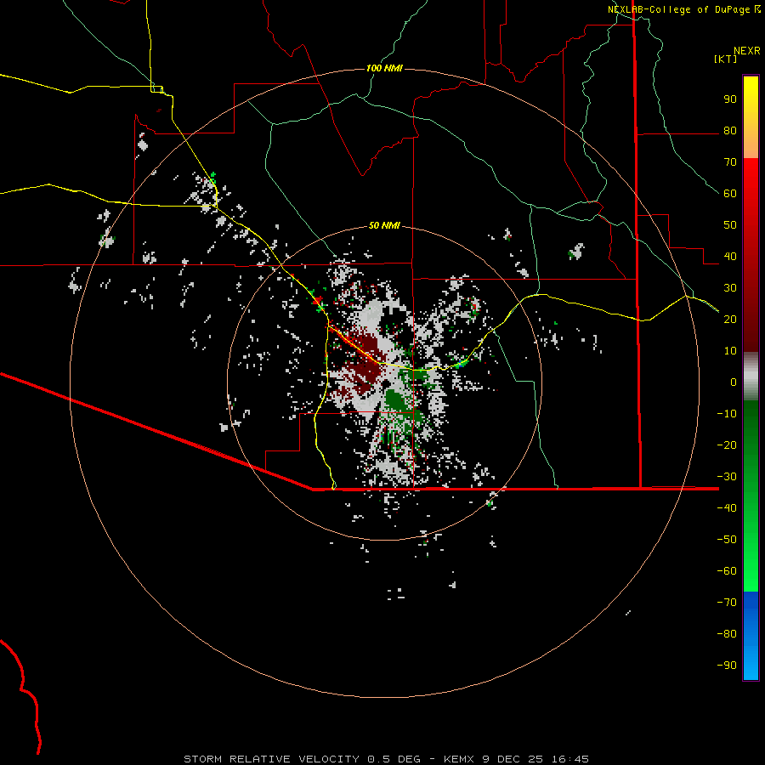Select the -30 value on velocity scale
765x765 pixels.
pyautogui.click(x=727, y=477)
